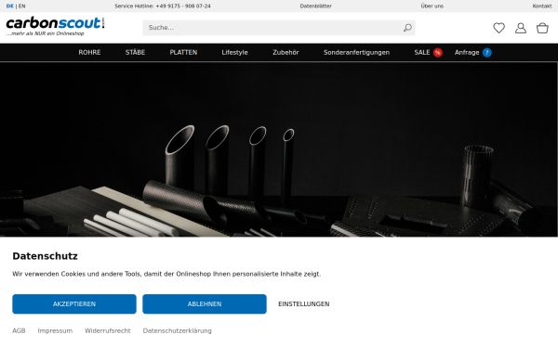Viewport: 558px width, 348px height.
Task: Open the Datenschutzerklärung link
Action: tap(177, 330)
